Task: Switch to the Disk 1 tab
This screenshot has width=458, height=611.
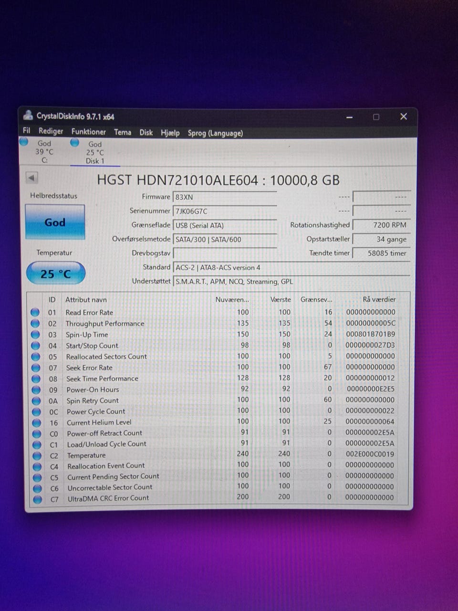Action: [94, 153]
